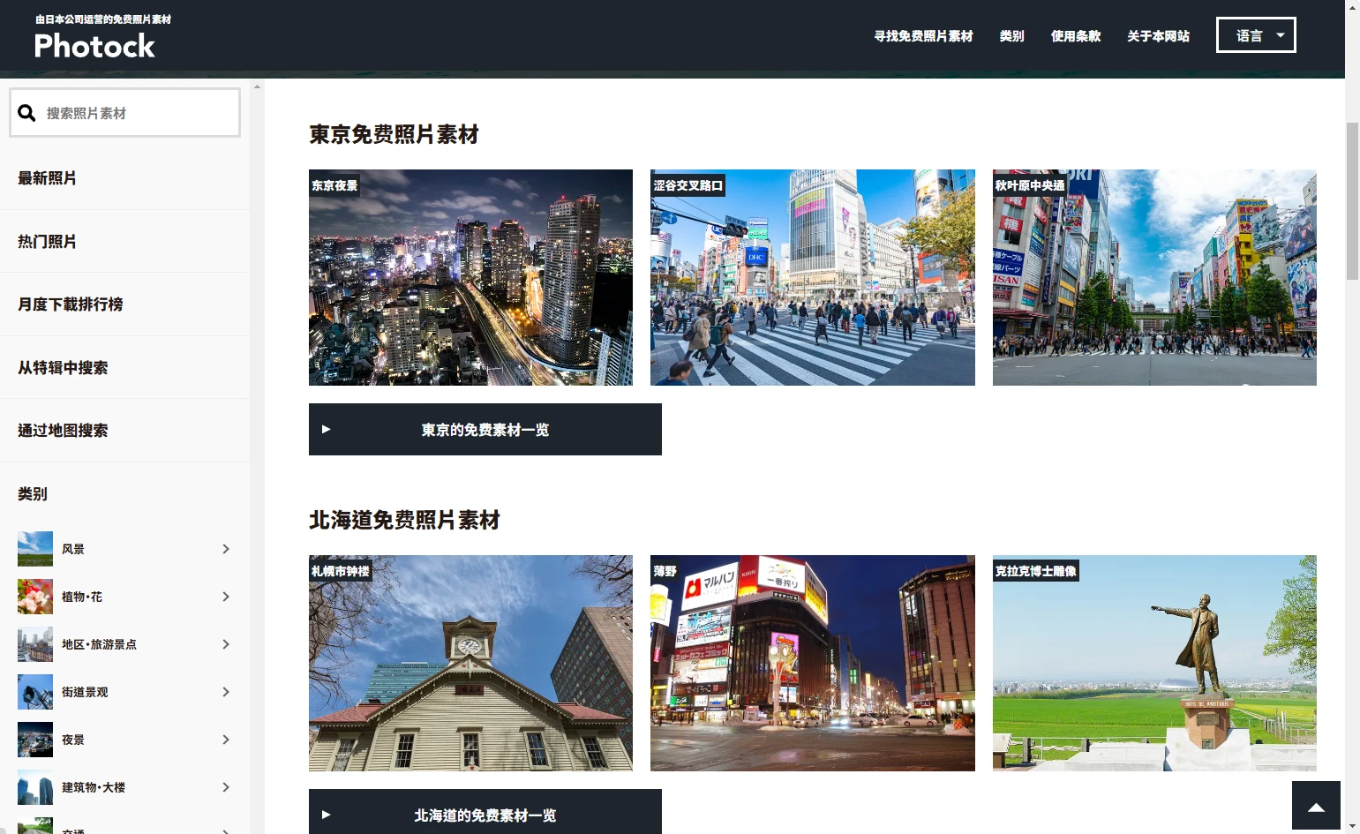Click the 夜景 night view category icon

(x=35, y=740)
